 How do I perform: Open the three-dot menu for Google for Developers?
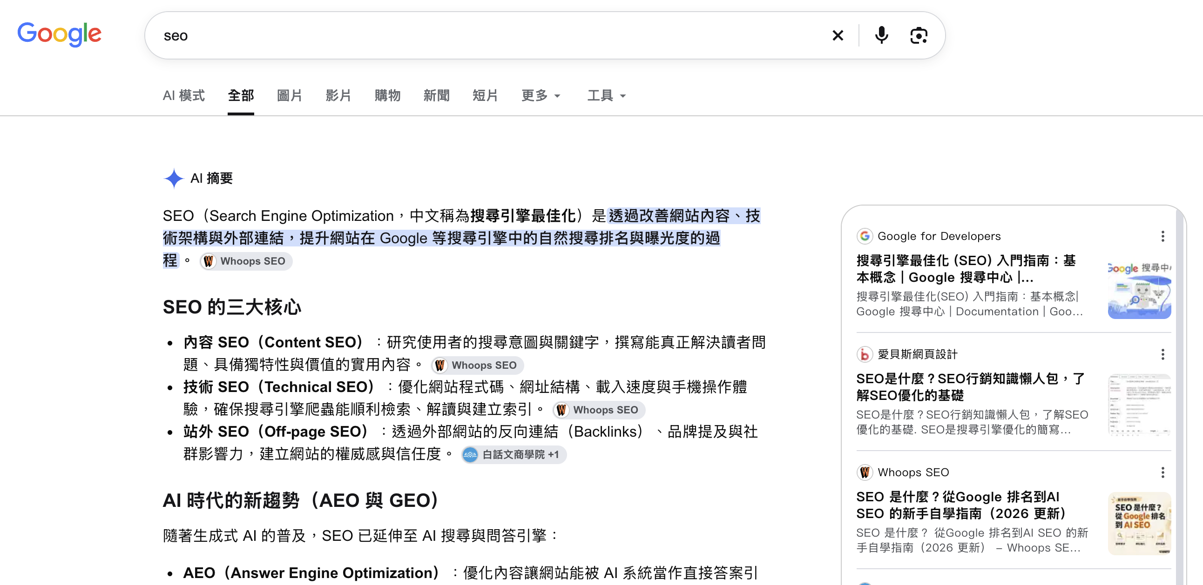pos(1162,237)
